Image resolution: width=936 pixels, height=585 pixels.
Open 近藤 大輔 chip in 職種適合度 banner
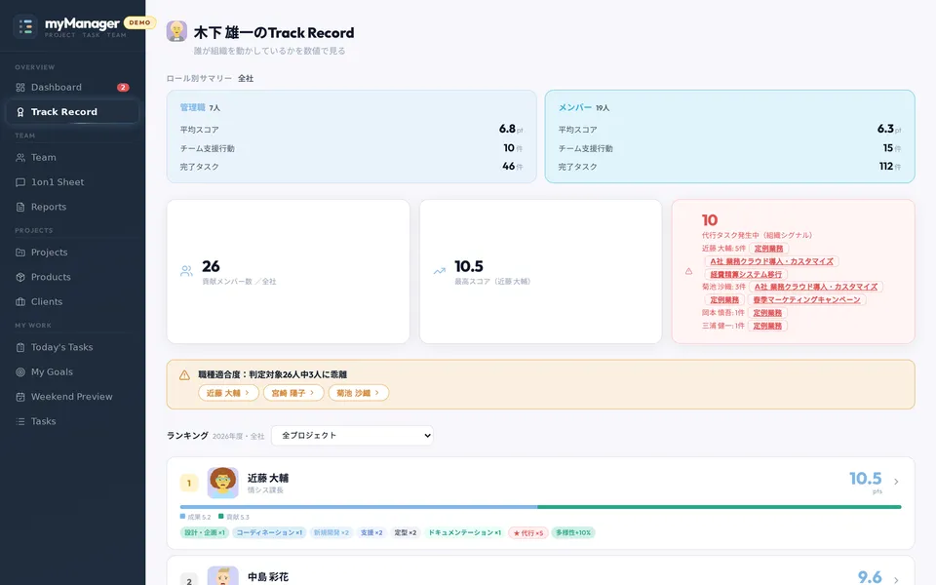tap(228, 393)
